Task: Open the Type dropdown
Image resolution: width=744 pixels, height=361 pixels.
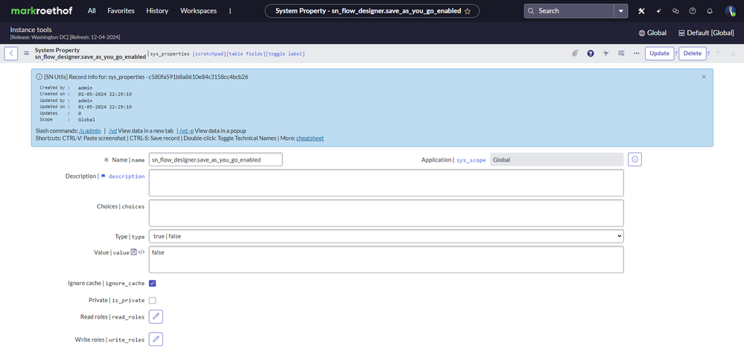Action: tap(386, 236)
